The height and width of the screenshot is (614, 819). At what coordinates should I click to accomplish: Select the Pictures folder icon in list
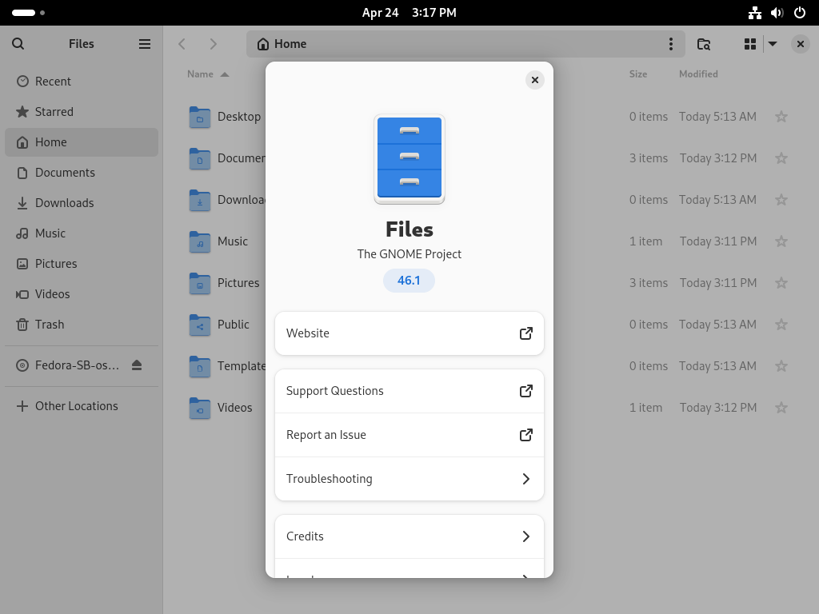[199, 283]
